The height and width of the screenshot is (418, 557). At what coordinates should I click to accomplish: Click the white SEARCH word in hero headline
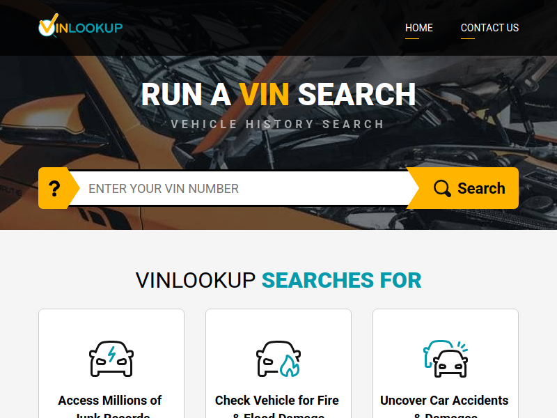pos(357,95)
